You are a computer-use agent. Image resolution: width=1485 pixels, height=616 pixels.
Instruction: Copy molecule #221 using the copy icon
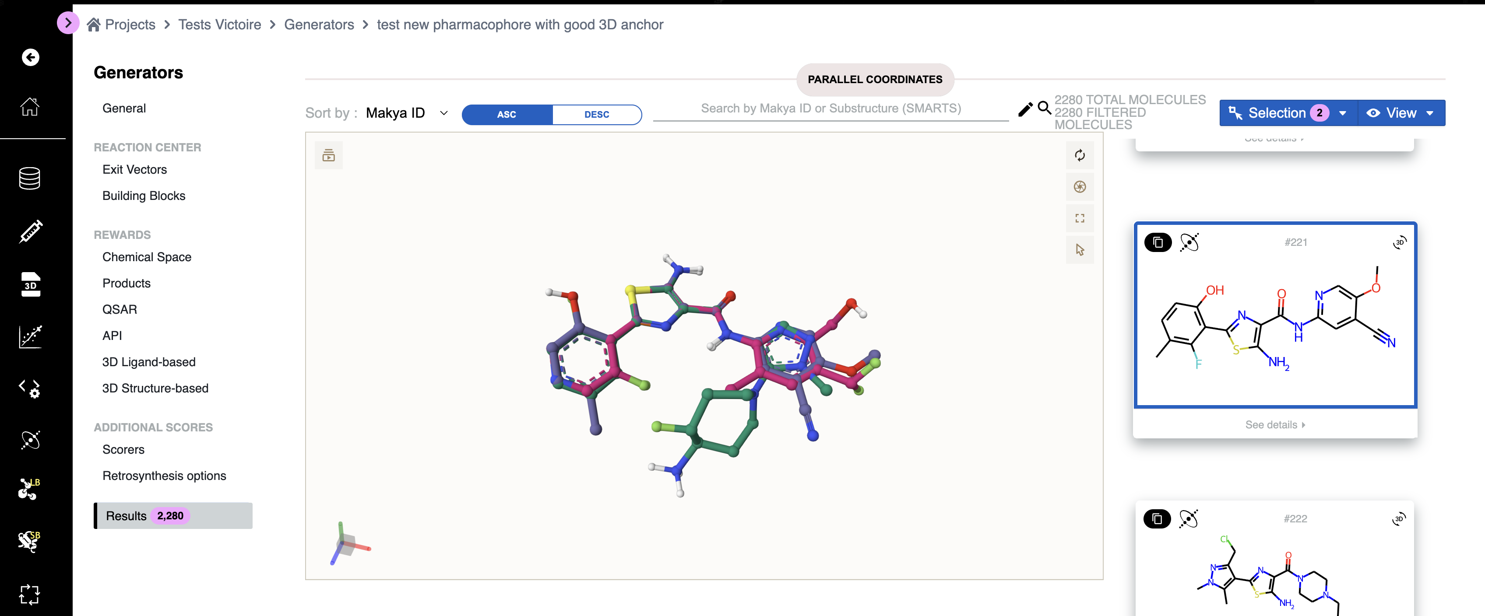point(1158,243)
